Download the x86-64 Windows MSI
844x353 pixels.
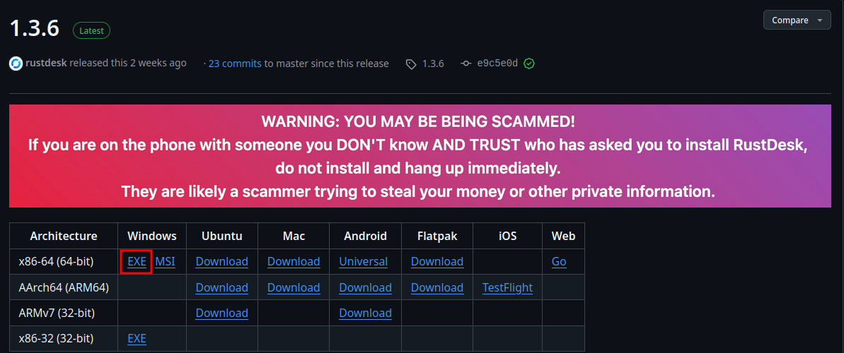(x=165, y=261)
